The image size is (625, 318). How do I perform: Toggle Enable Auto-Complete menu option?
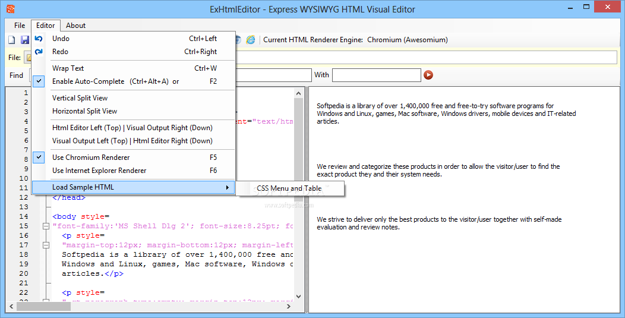[134, 81]
